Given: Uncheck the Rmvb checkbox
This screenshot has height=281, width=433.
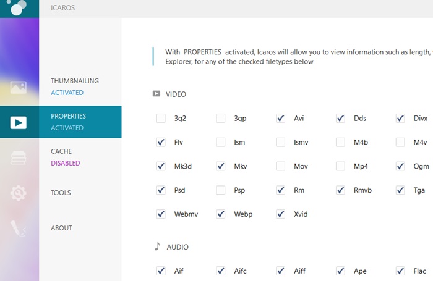Looking at the screenshot, I should (340, 190).
